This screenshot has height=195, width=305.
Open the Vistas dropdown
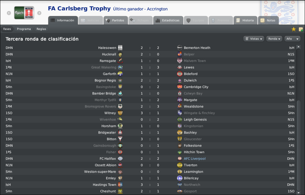[x=254, y=39]
